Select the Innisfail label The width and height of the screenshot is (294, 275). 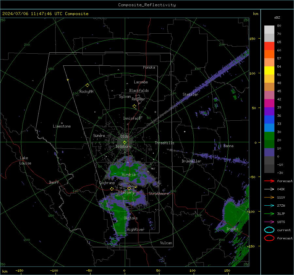pyautogui.click(x=132, y=118)
